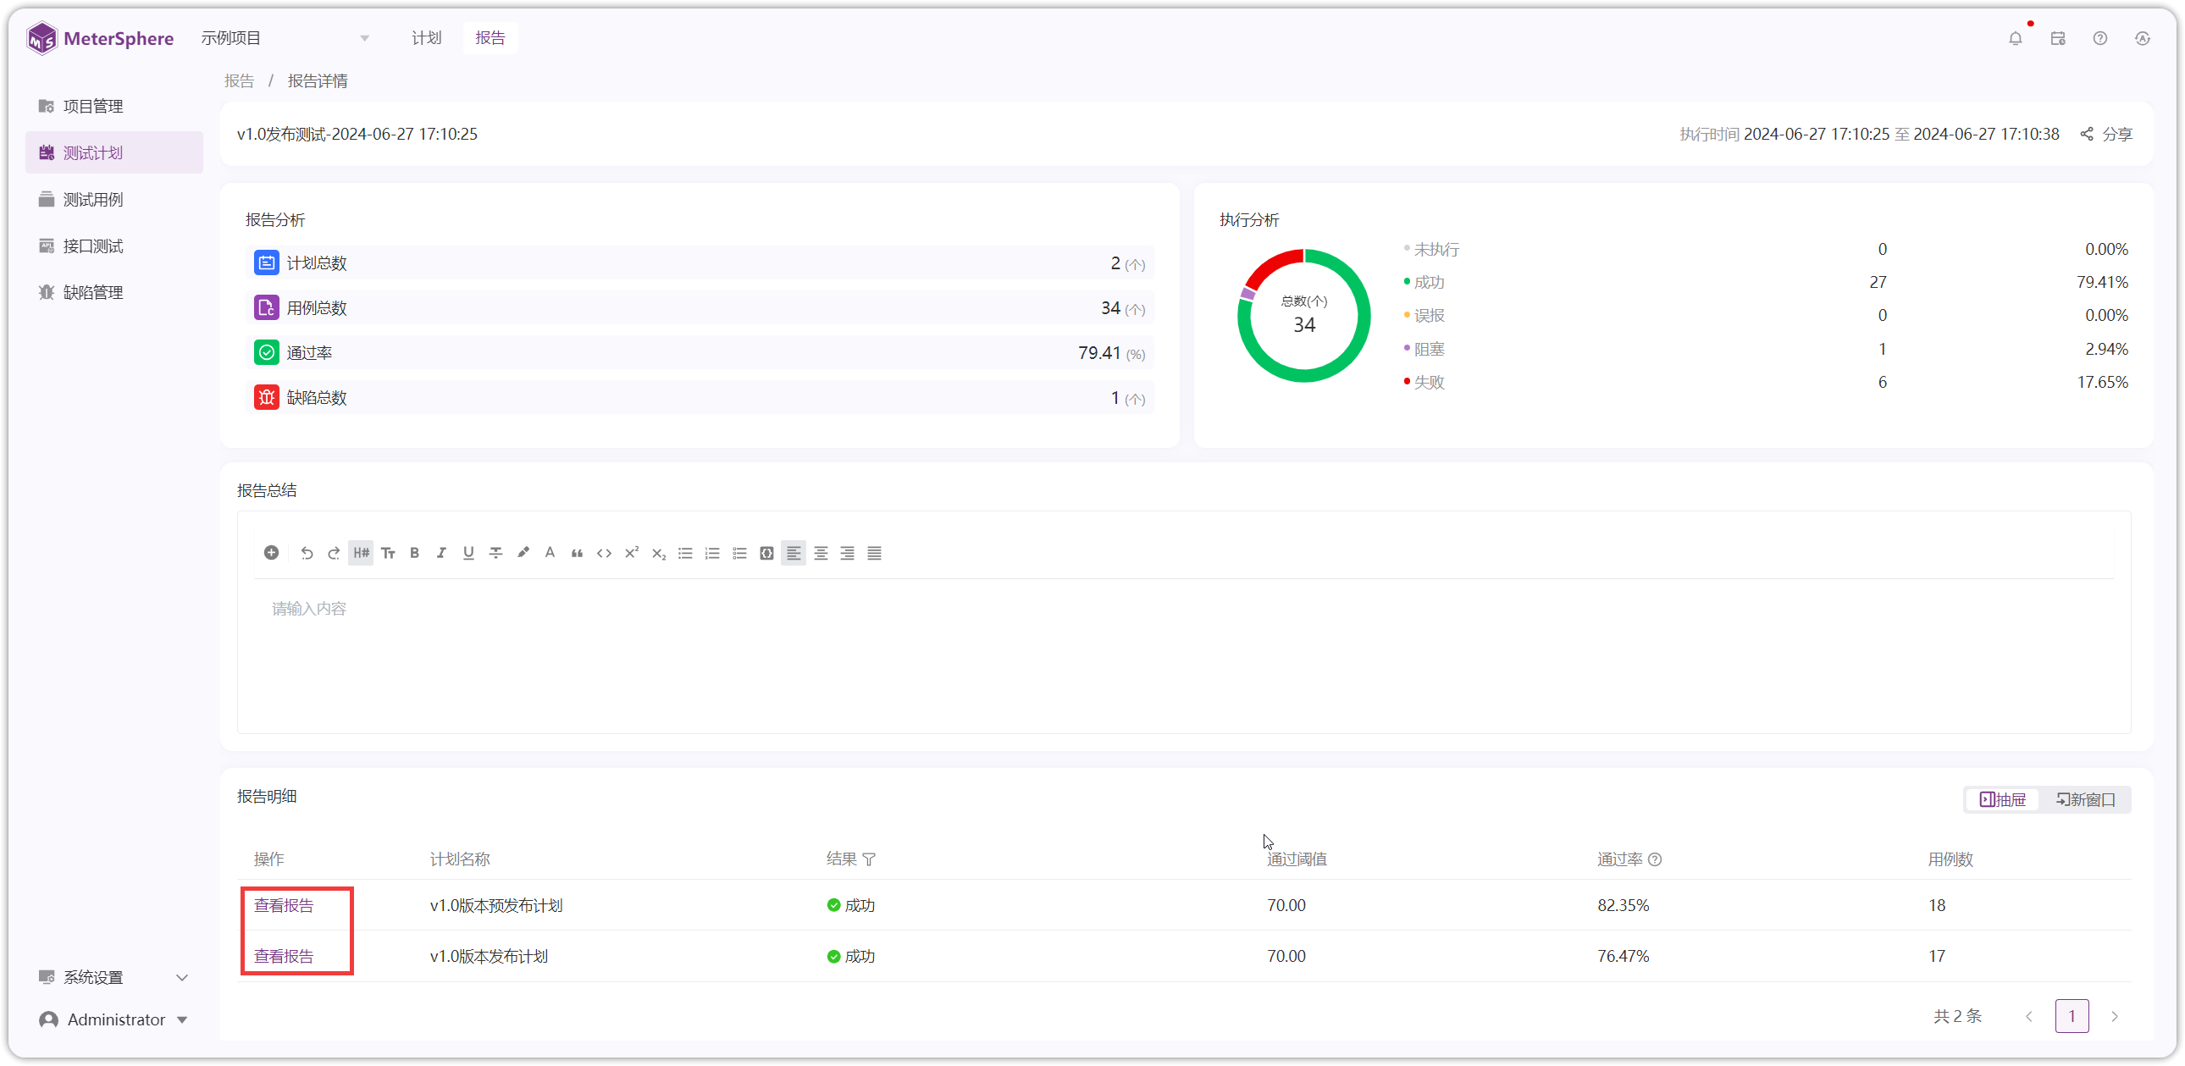This screenshot has height=1066, width=2185.
Task: Apply superscript formatting
Action: [632, 553]
